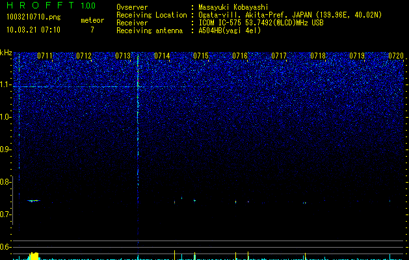Select the file name 1003210710.png
The height and width of the screenshot is (260, 409).
(34, 17)
